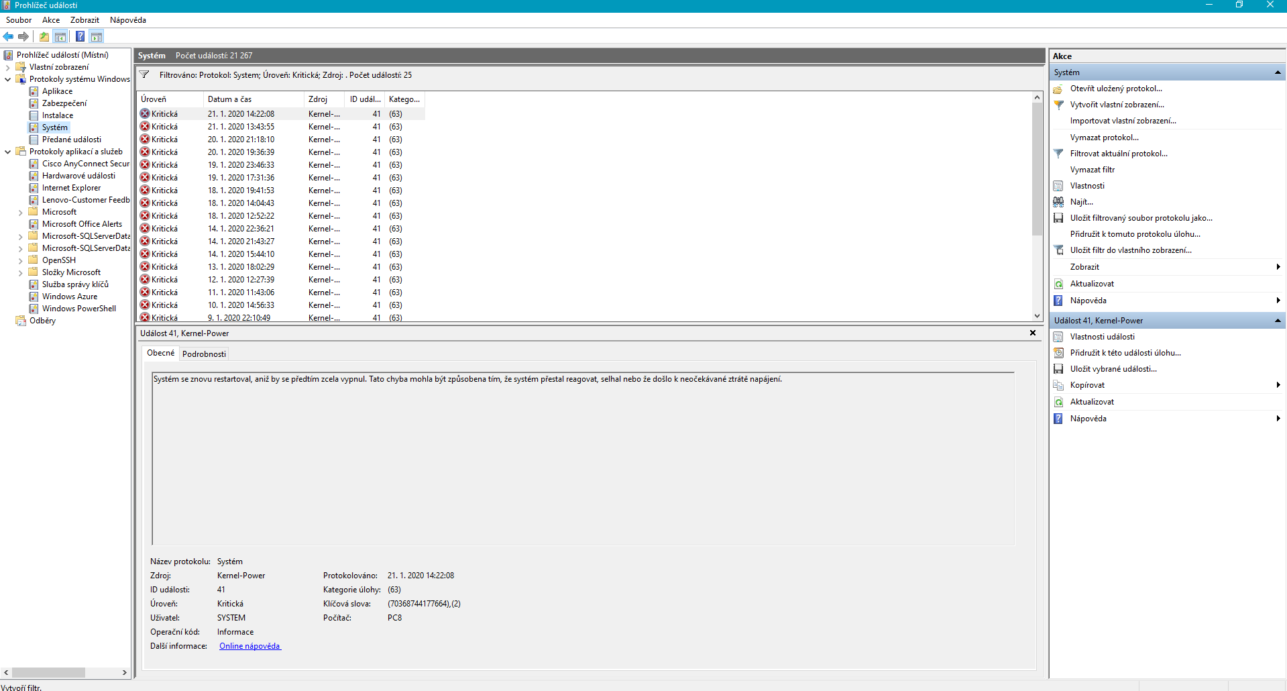The height and width of the screenshot is (691, 1287).
Task: Sort events by the Úroveň column header
Action: pyautogui.click(x=170, y=99)
